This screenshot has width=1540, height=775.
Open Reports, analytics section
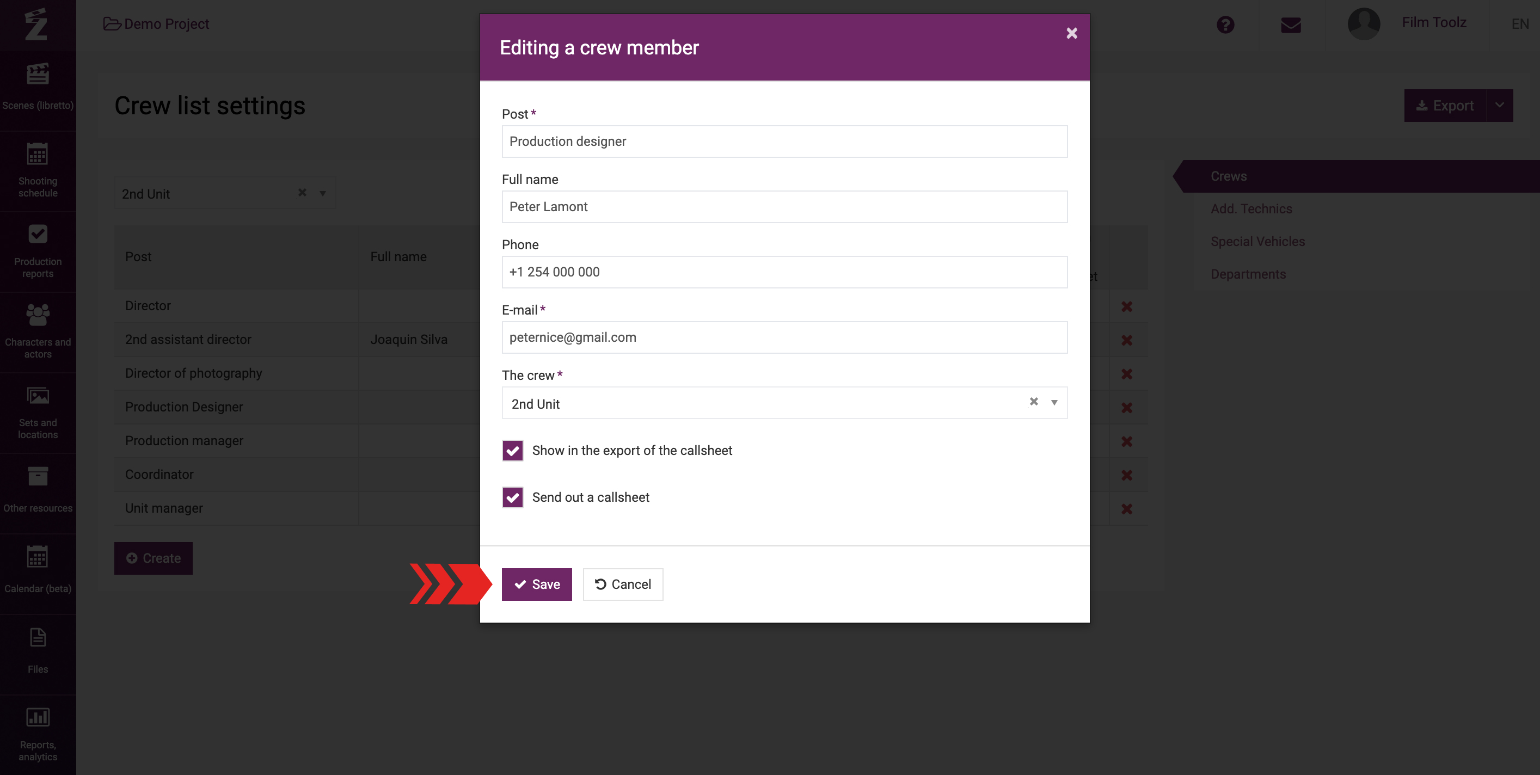38,735
